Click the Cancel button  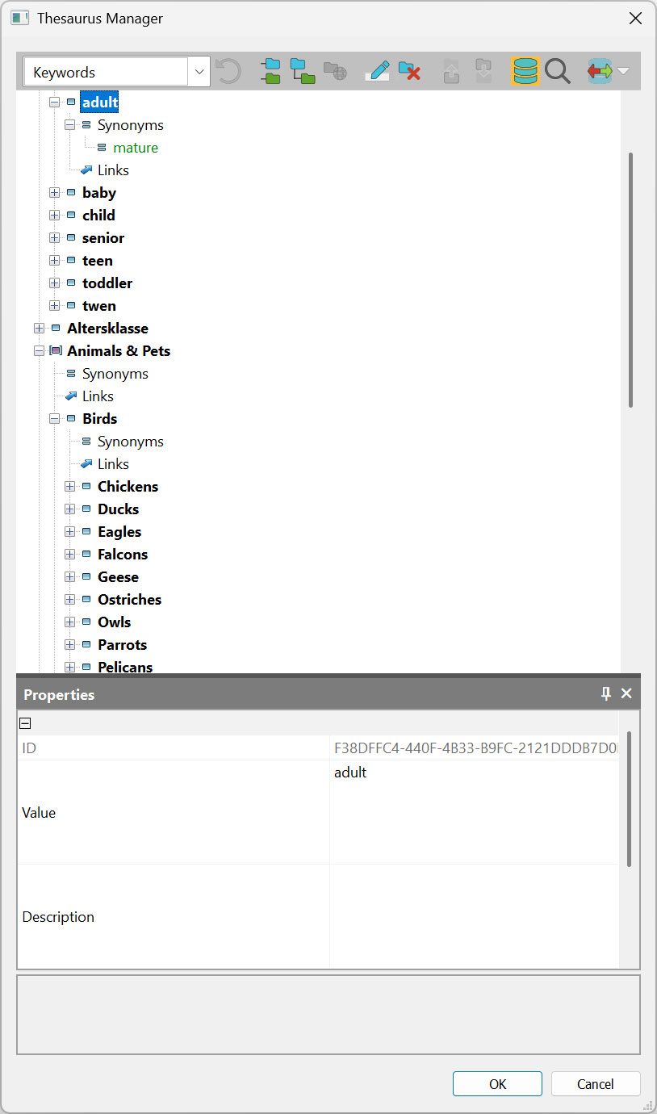(x=596, y=1084)
